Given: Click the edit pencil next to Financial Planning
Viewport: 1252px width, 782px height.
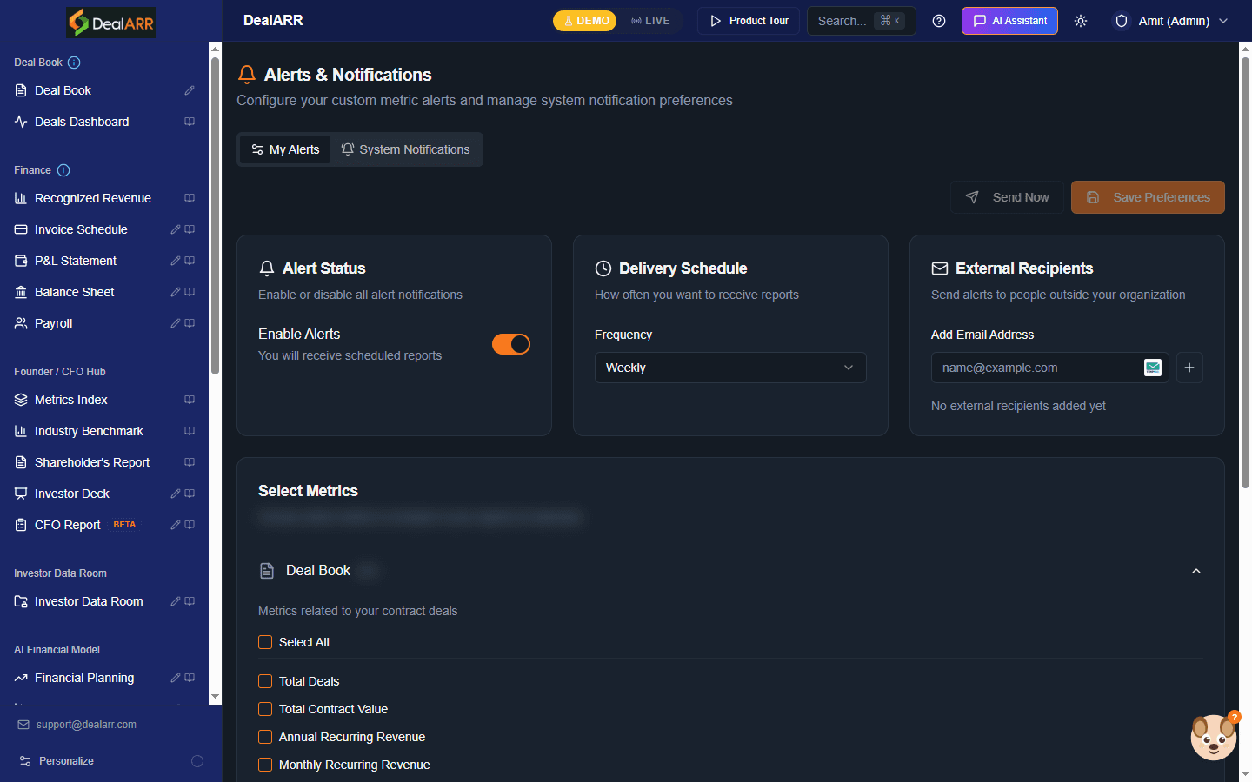Looking at the screenshot, I should tap(176, 678).
